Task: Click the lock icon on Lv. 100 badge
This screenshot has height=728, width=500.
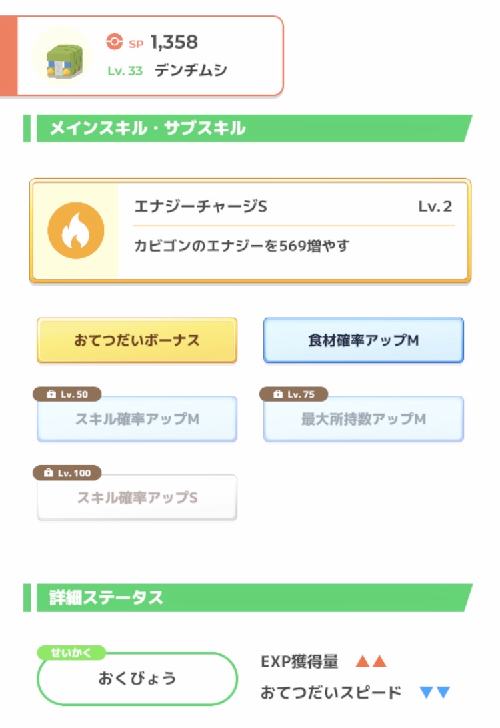Action: (x=48, y=473)
